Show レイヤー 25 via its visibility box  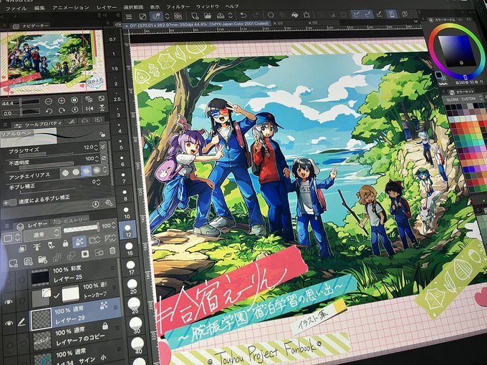click(x=9, y=281)
